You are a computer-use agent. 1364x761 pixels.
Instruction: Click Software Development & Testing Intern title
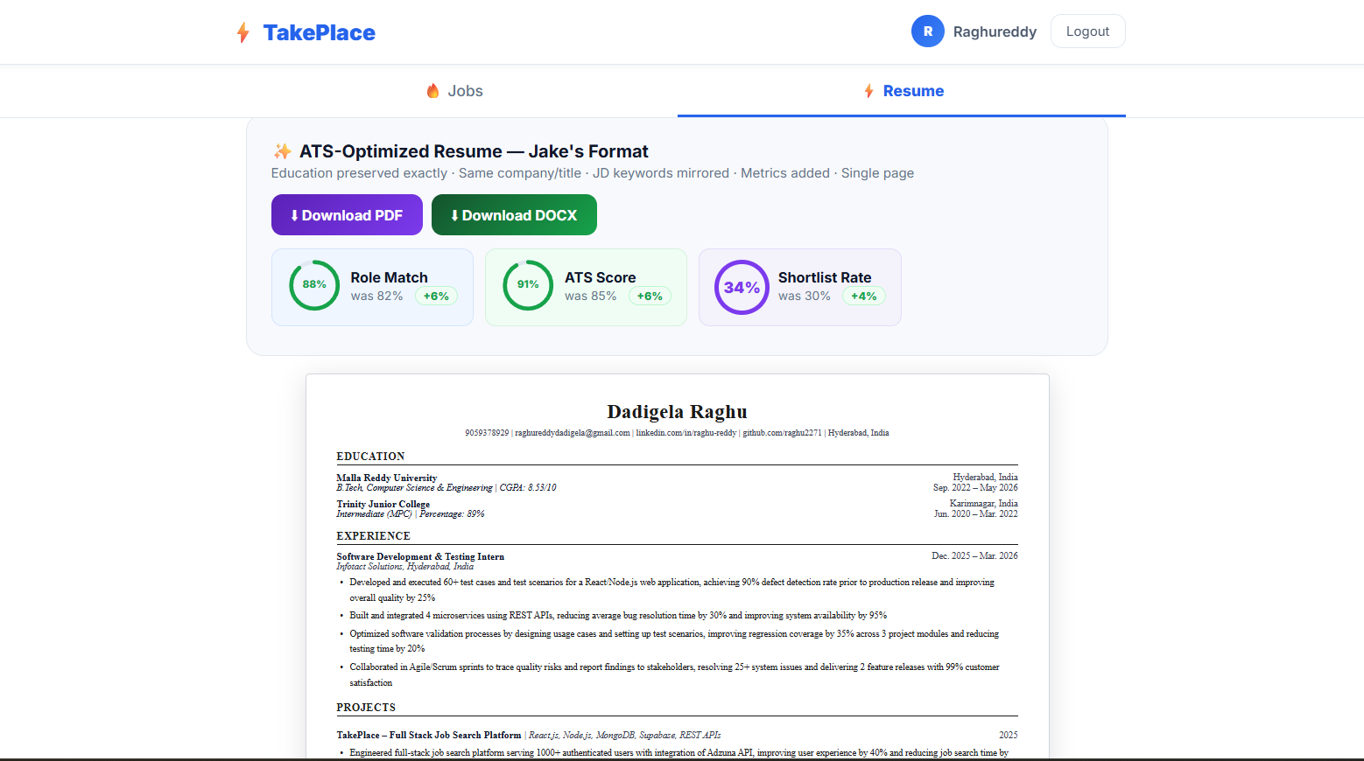point(420,556)
